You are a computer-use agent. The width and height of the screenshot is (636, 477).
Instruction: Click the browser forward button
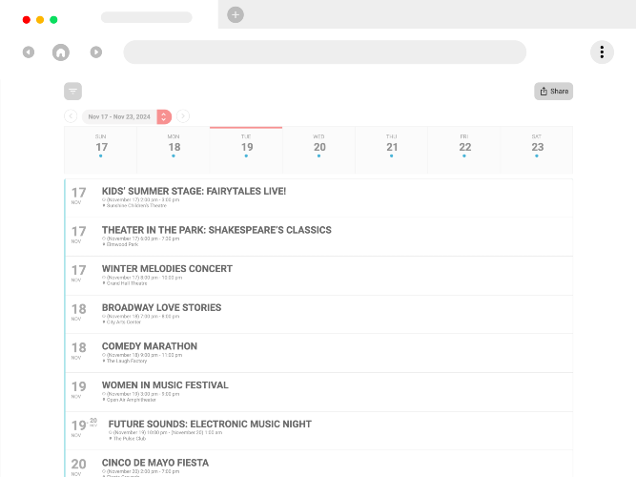[x=96, y=52]
